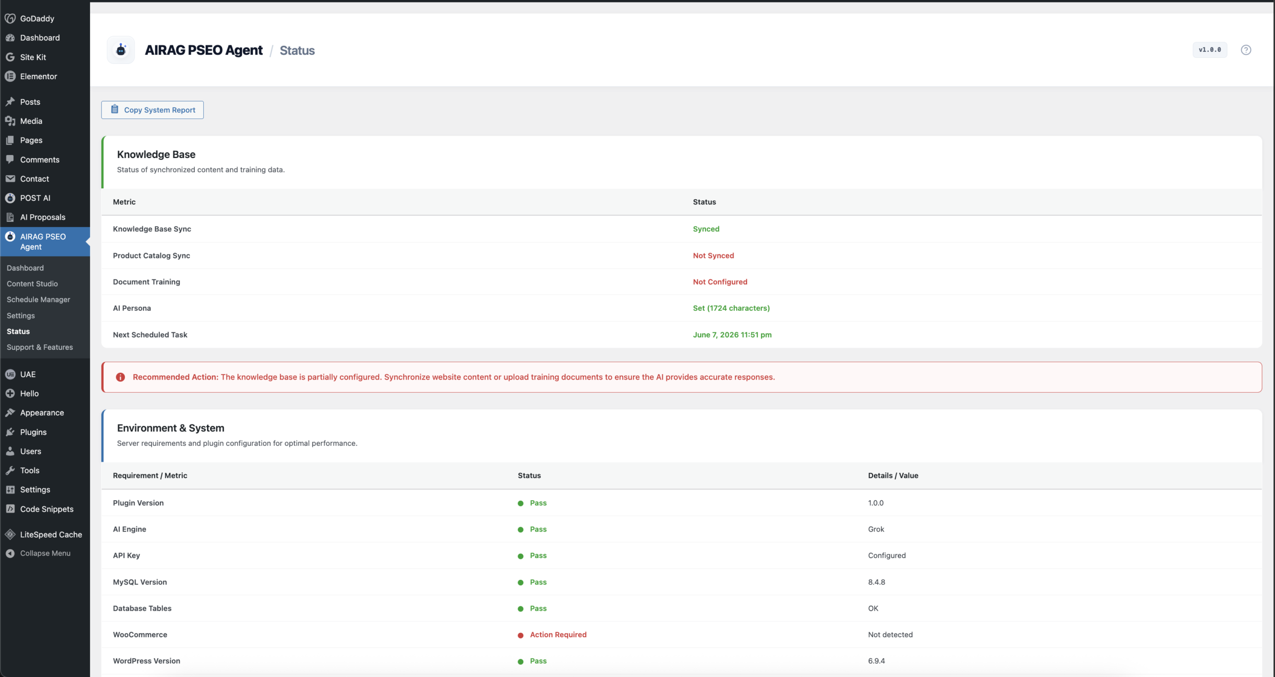Click the Plugins plug icon

click(x=10, y=432)
